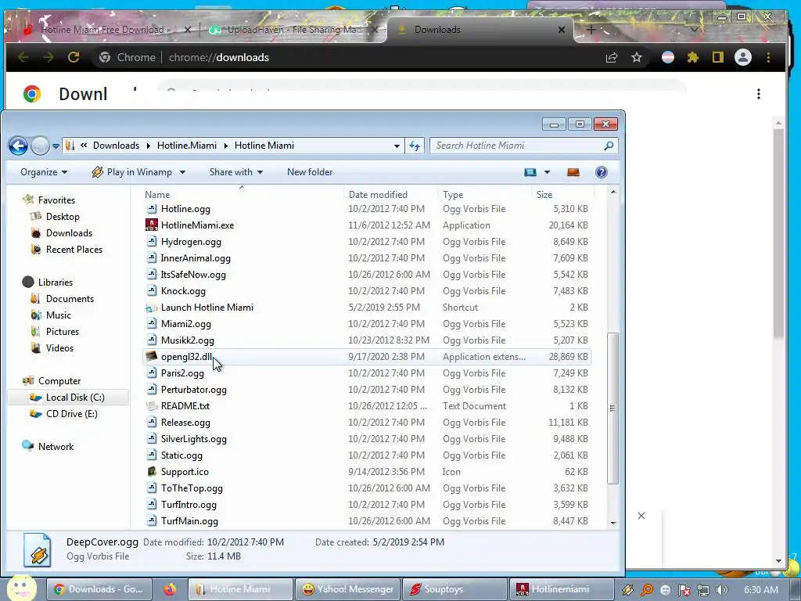This screenshot has width=801, height=601.
Task: Expand the address bar history dropdown
Action: [x=397, y=146]
